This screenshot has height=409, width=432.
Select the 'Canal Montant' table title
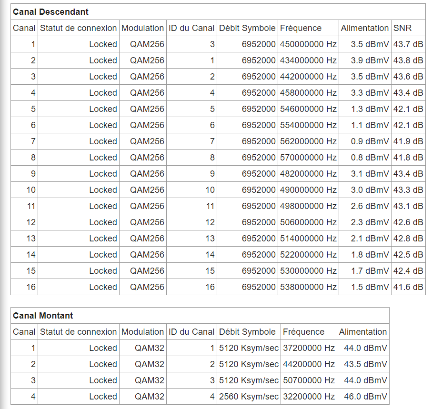click(x=43, y=315)
